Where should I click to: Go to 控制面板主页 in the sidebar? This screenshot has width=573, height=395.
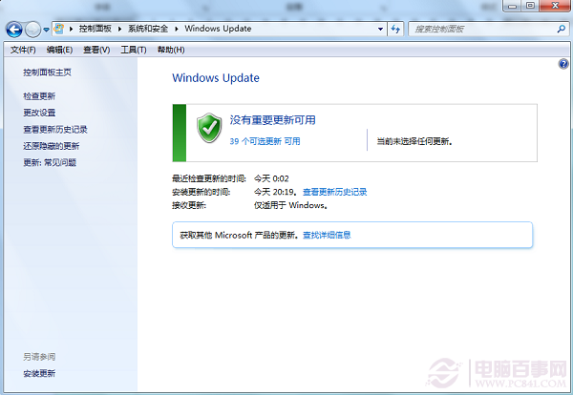[x=47, y=73]
